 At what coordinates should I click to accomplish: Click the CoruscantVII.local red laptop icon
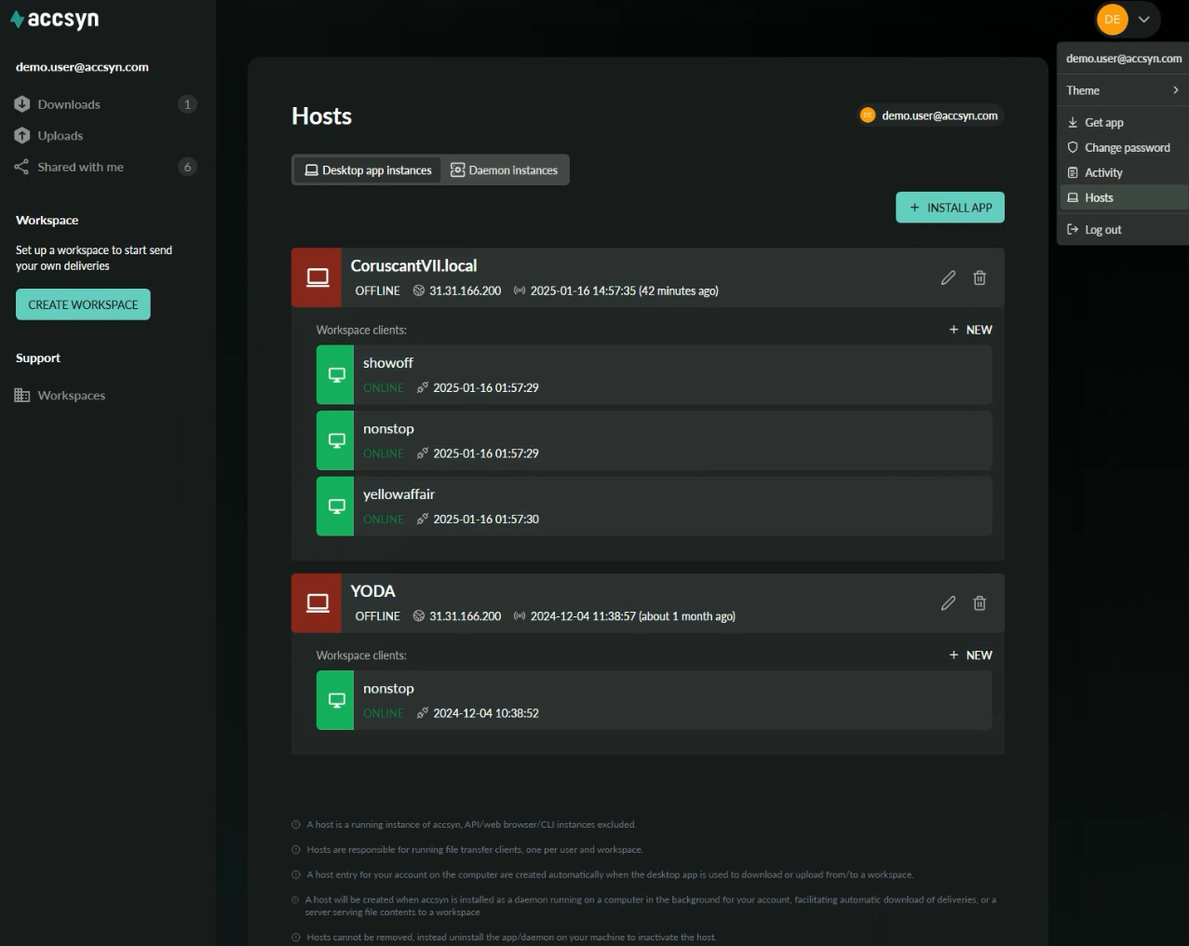318,277
